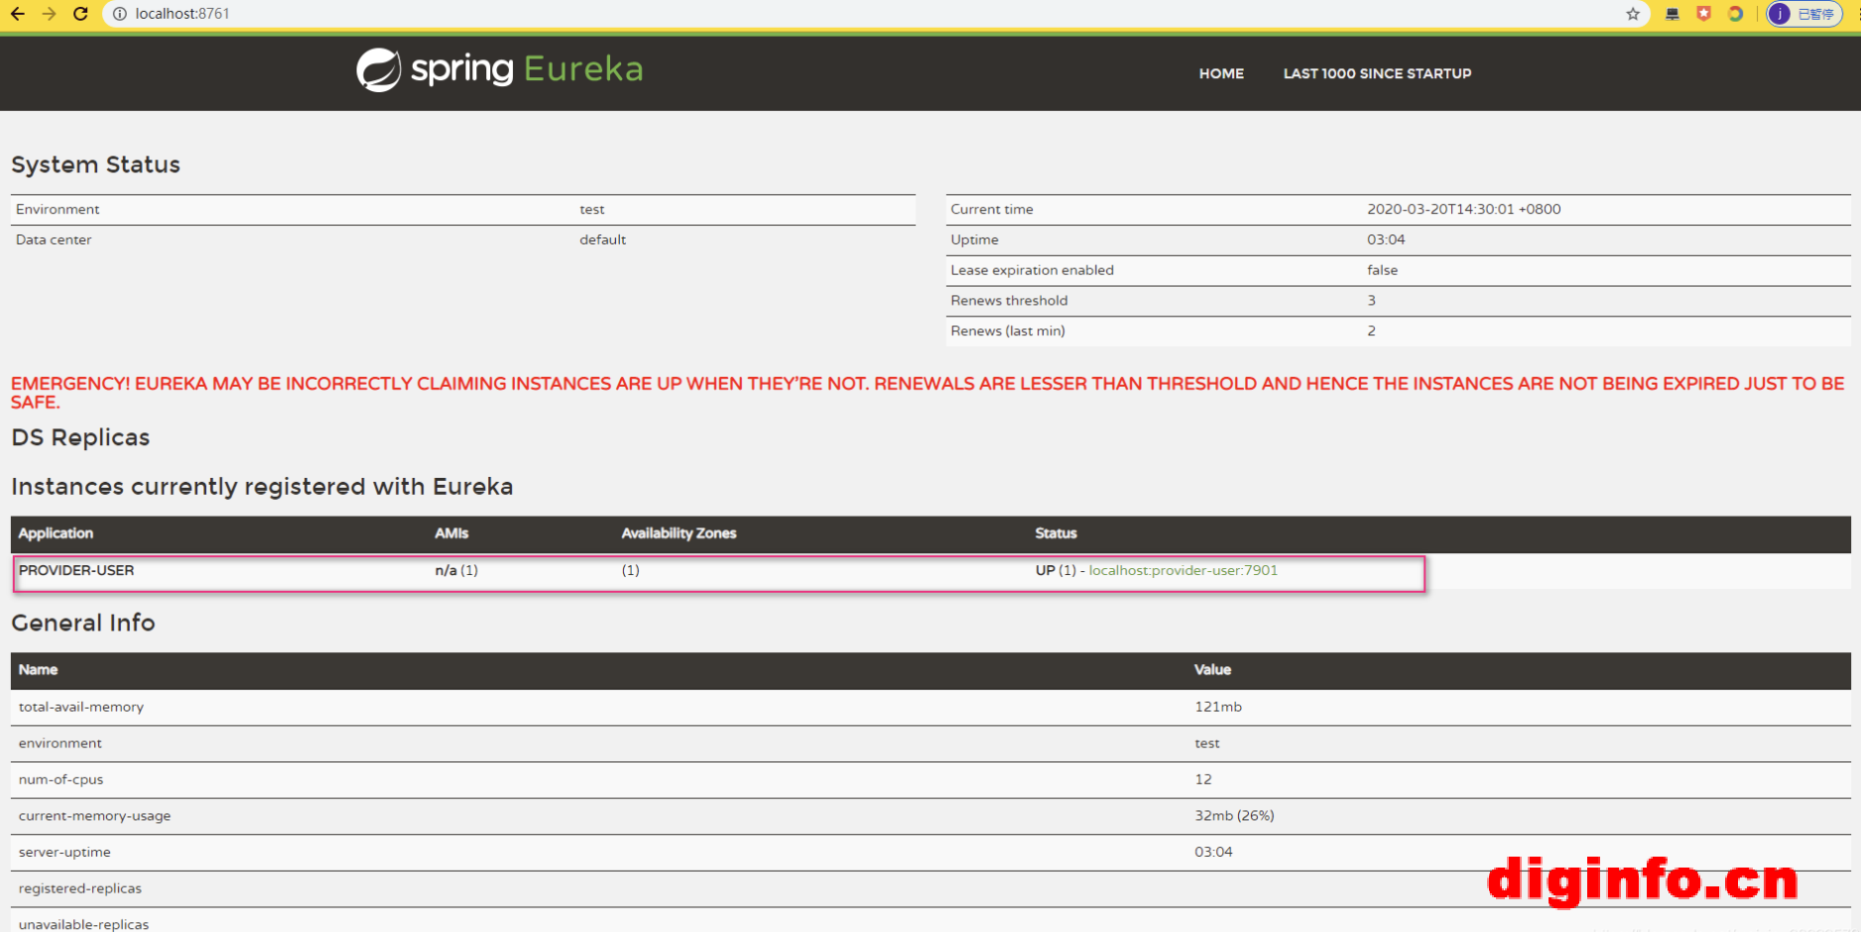
Task: Click the browser forward arrow
Action: coord(49,14)
